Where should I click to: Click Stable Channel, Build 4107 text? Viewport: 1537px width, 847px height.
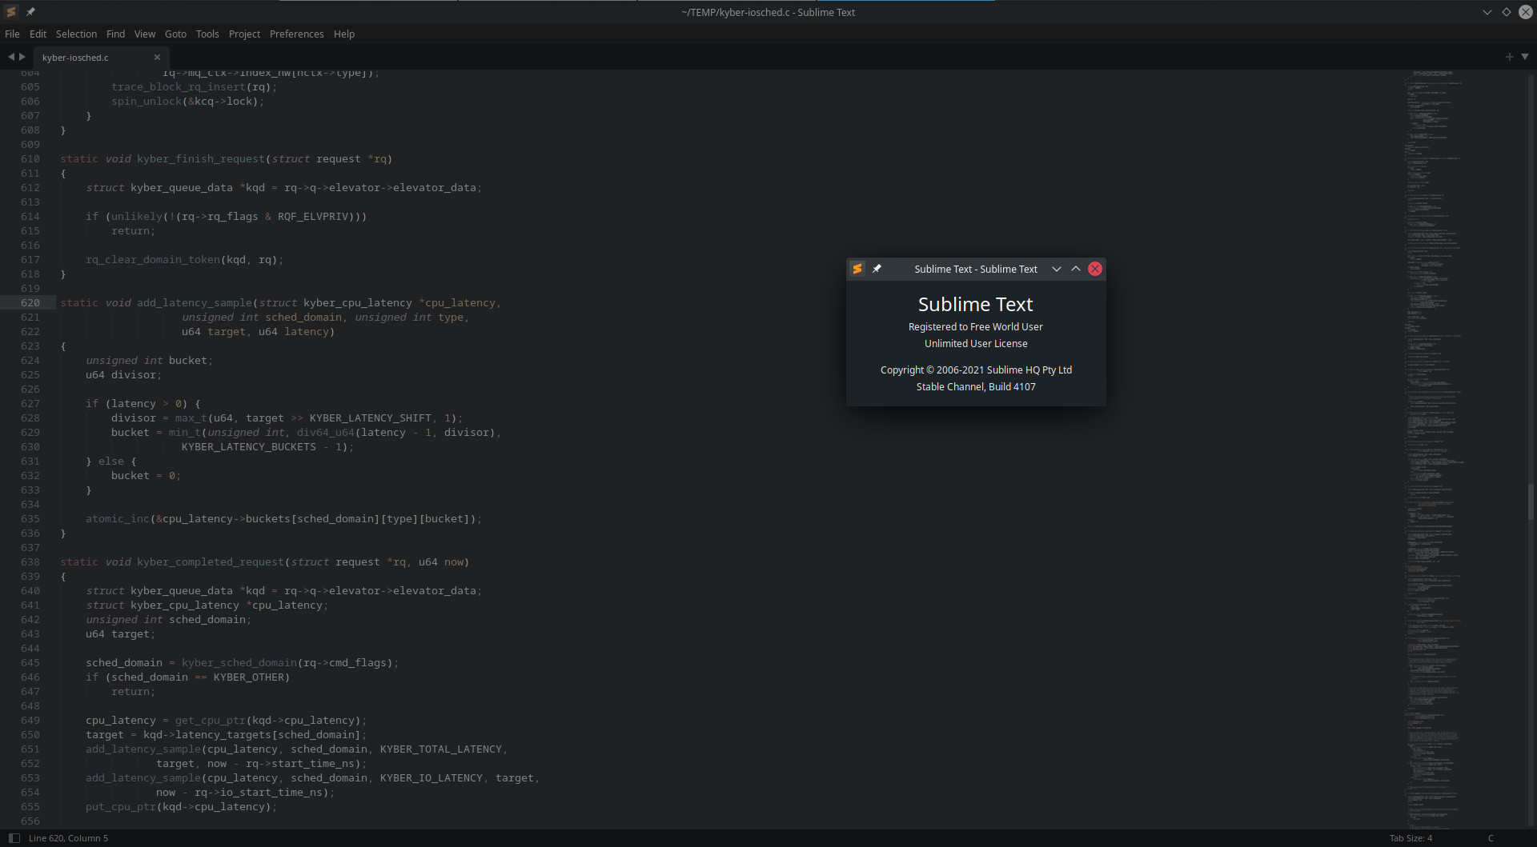[976, 387]
